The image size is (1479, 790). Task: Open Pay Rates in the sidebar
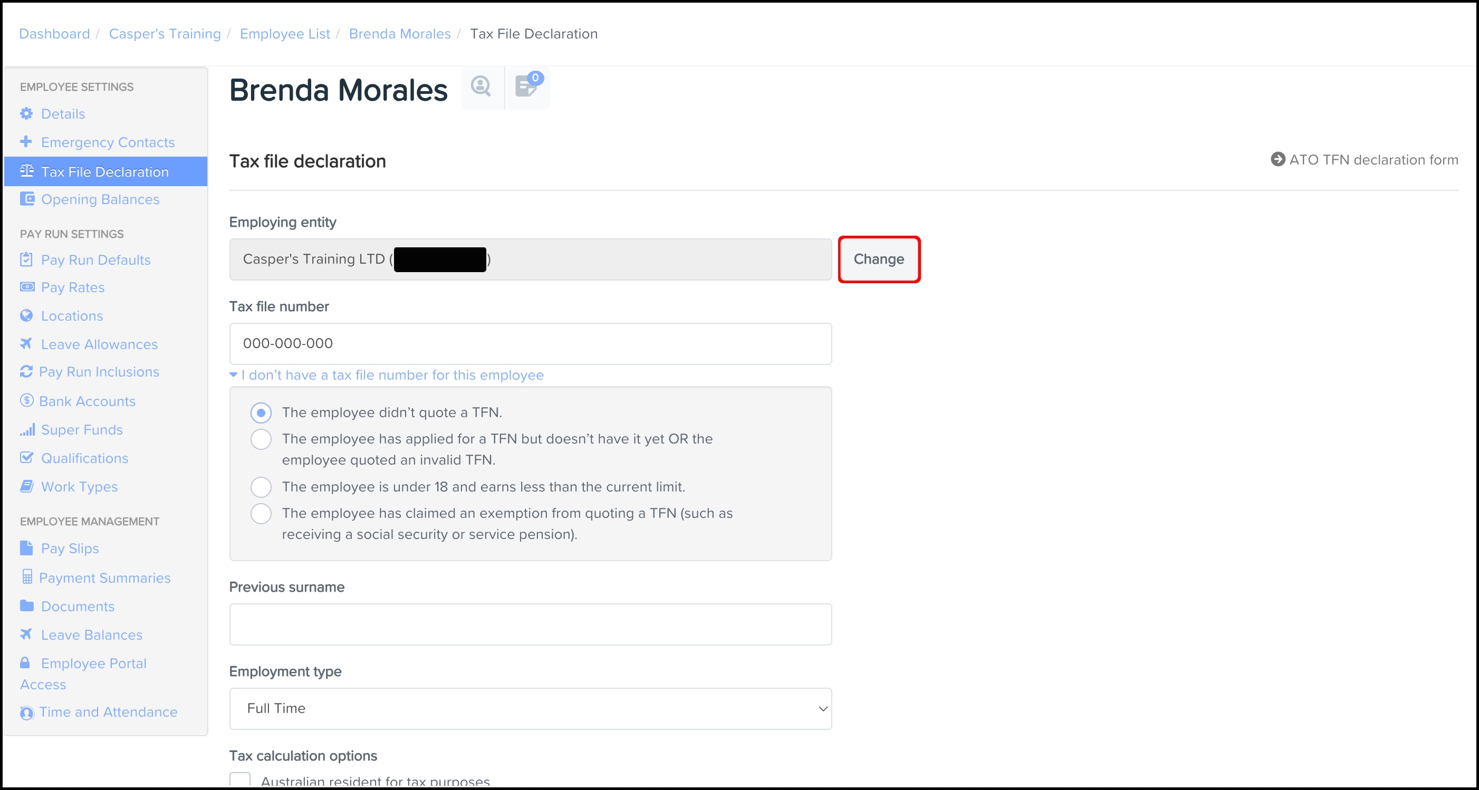click(73, 287)
